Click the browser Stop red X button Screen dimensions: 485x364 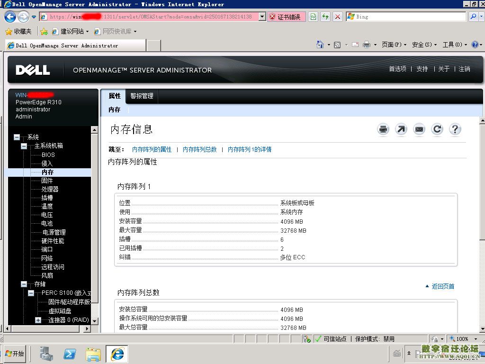337,17
